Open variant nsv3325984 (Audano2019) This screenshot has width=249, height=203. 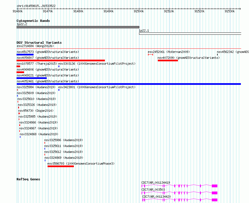coord(36,87)
